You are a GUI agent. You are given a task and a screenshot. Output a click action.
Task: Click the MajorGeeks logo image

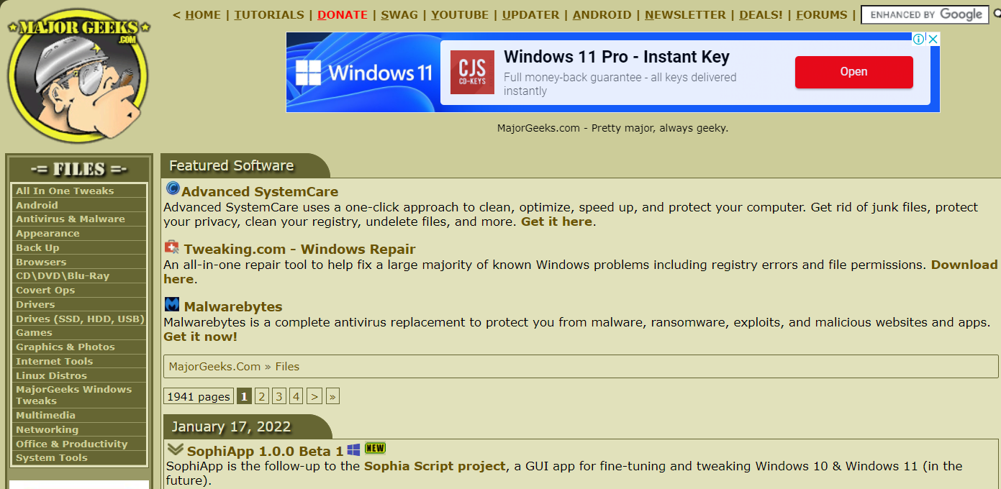[x=78, y=78]
